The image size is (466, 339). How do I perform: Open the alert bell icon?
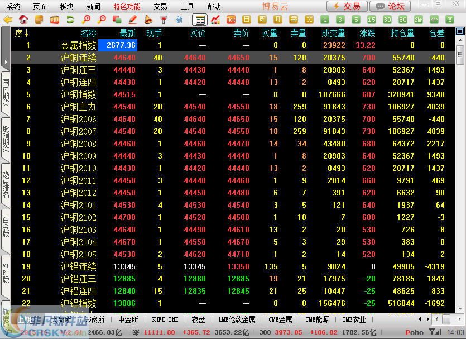148,20
